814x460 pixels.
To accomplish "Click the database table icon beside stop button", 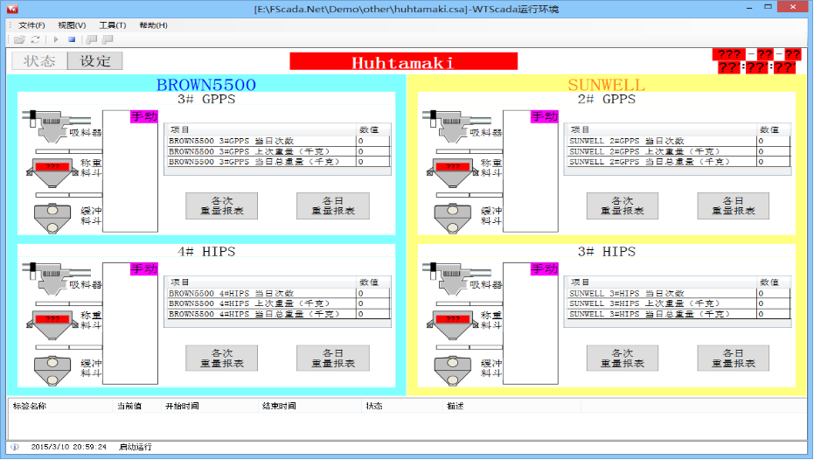I will tap(91, 39).
